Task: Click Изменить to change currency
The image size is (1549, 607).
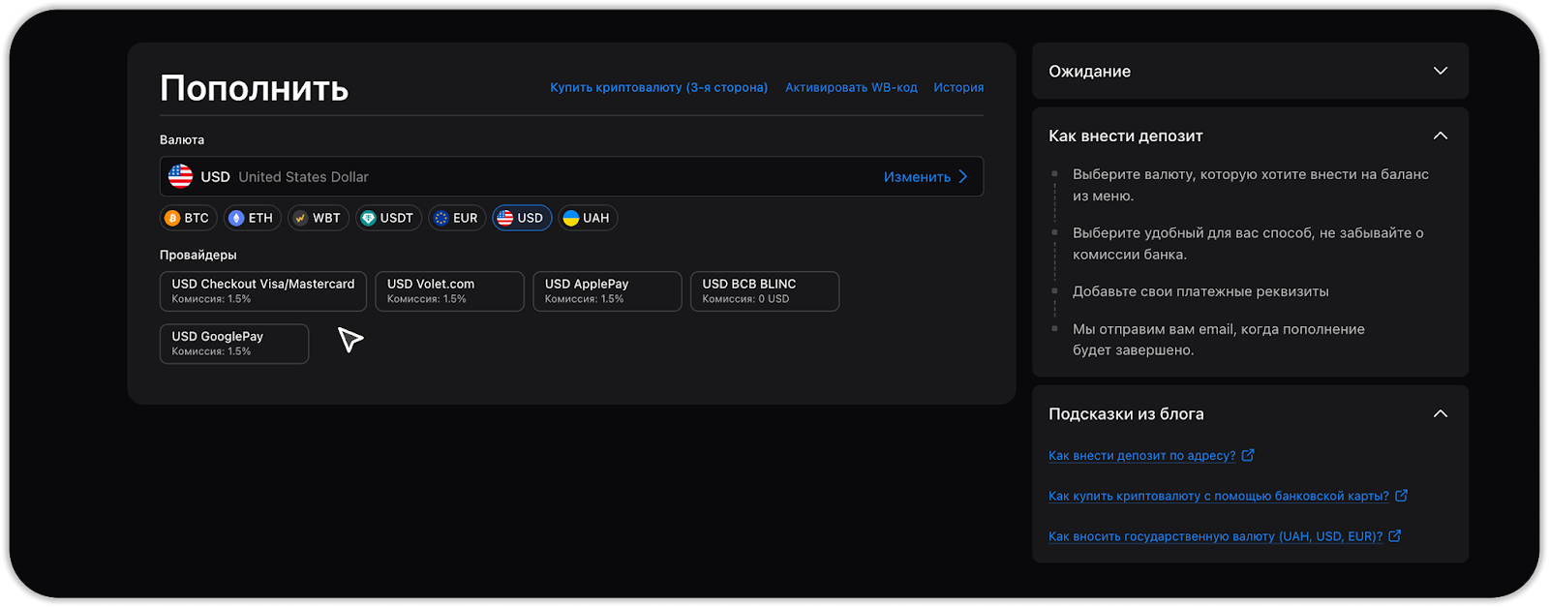Action: pyautogui.click(x=925, y=176)
